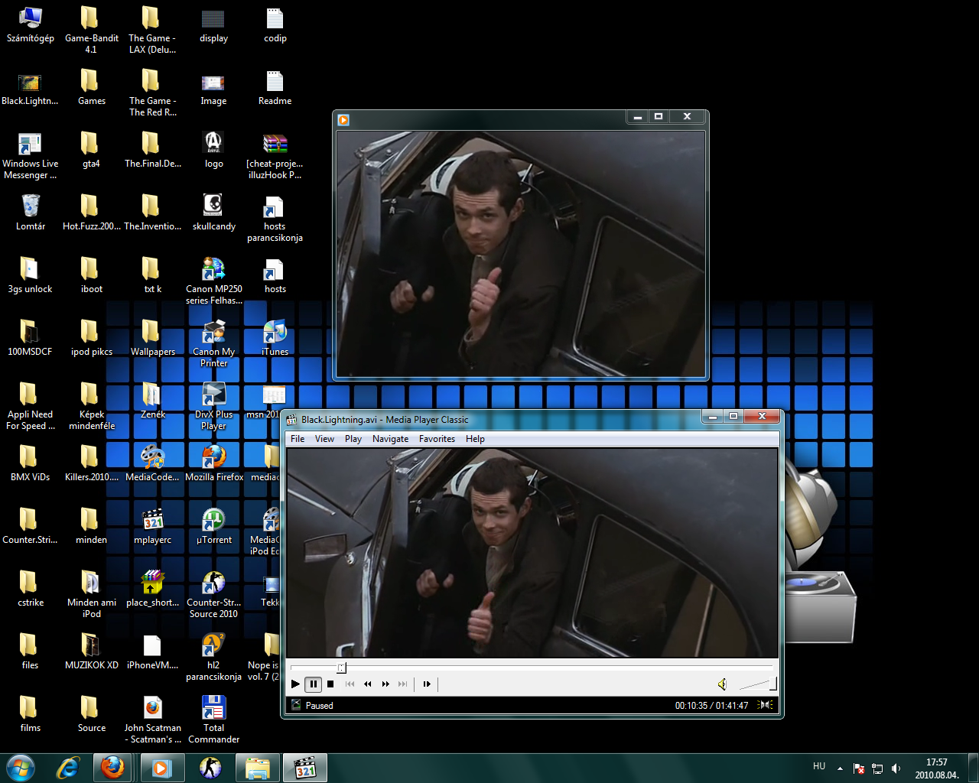Viewport: 979px width, 783px height.
Task: Click the orange icon in upper video window title
Action: tap(343, 119)
